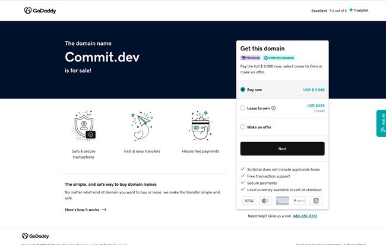
Task: Click the American Express payment icon
Action: (282, 201)
